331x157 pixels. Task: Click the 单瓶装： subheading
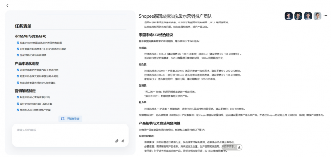(x=143, y=47)
